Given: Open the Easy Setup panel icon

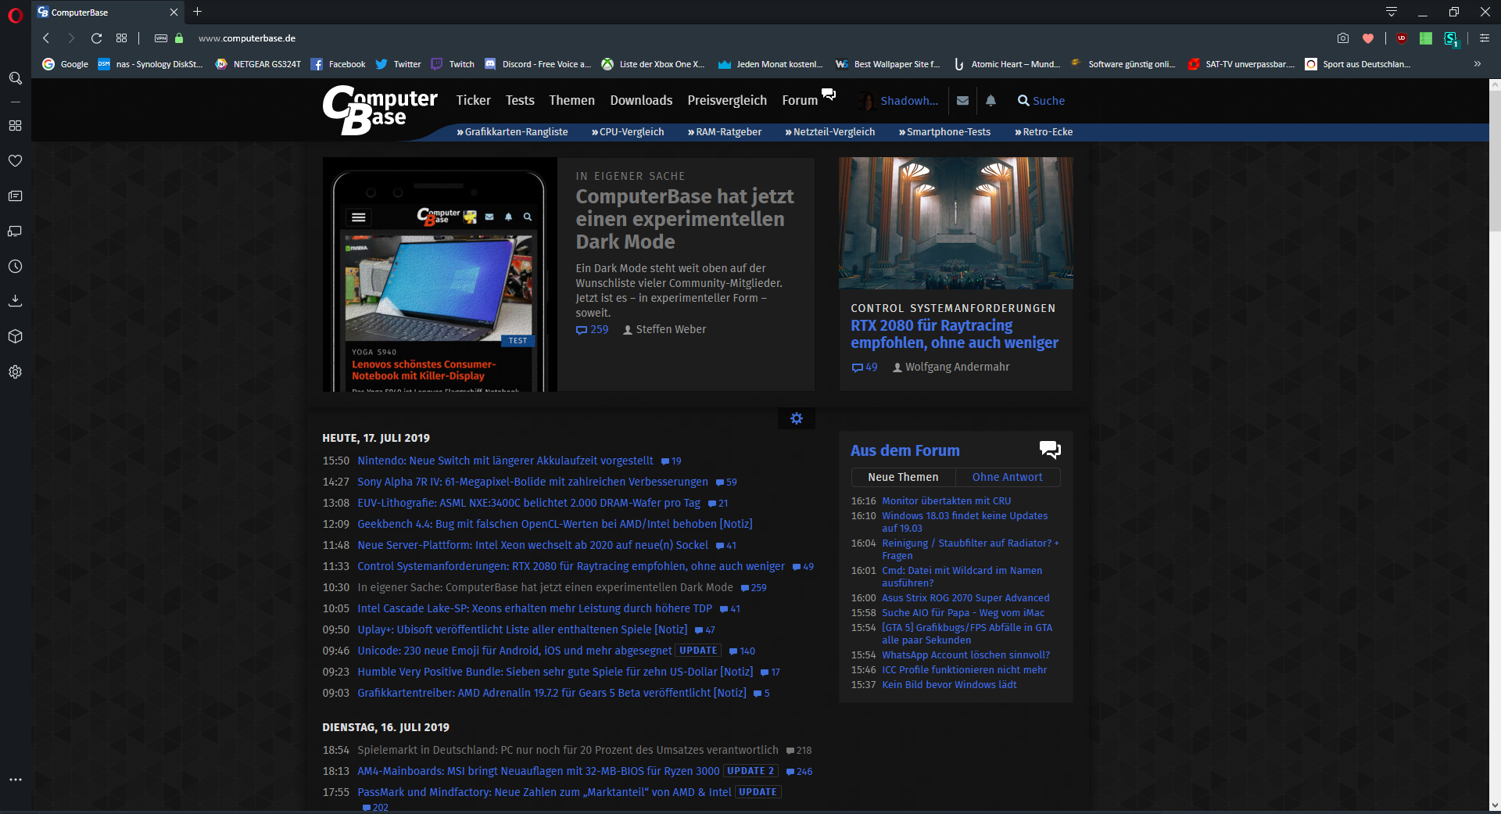Looking at the screenshot, I should [x=1485, y=38].
